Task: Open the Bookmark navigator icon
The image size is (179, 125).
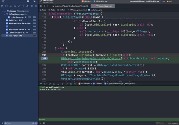Action: [11, 6]
